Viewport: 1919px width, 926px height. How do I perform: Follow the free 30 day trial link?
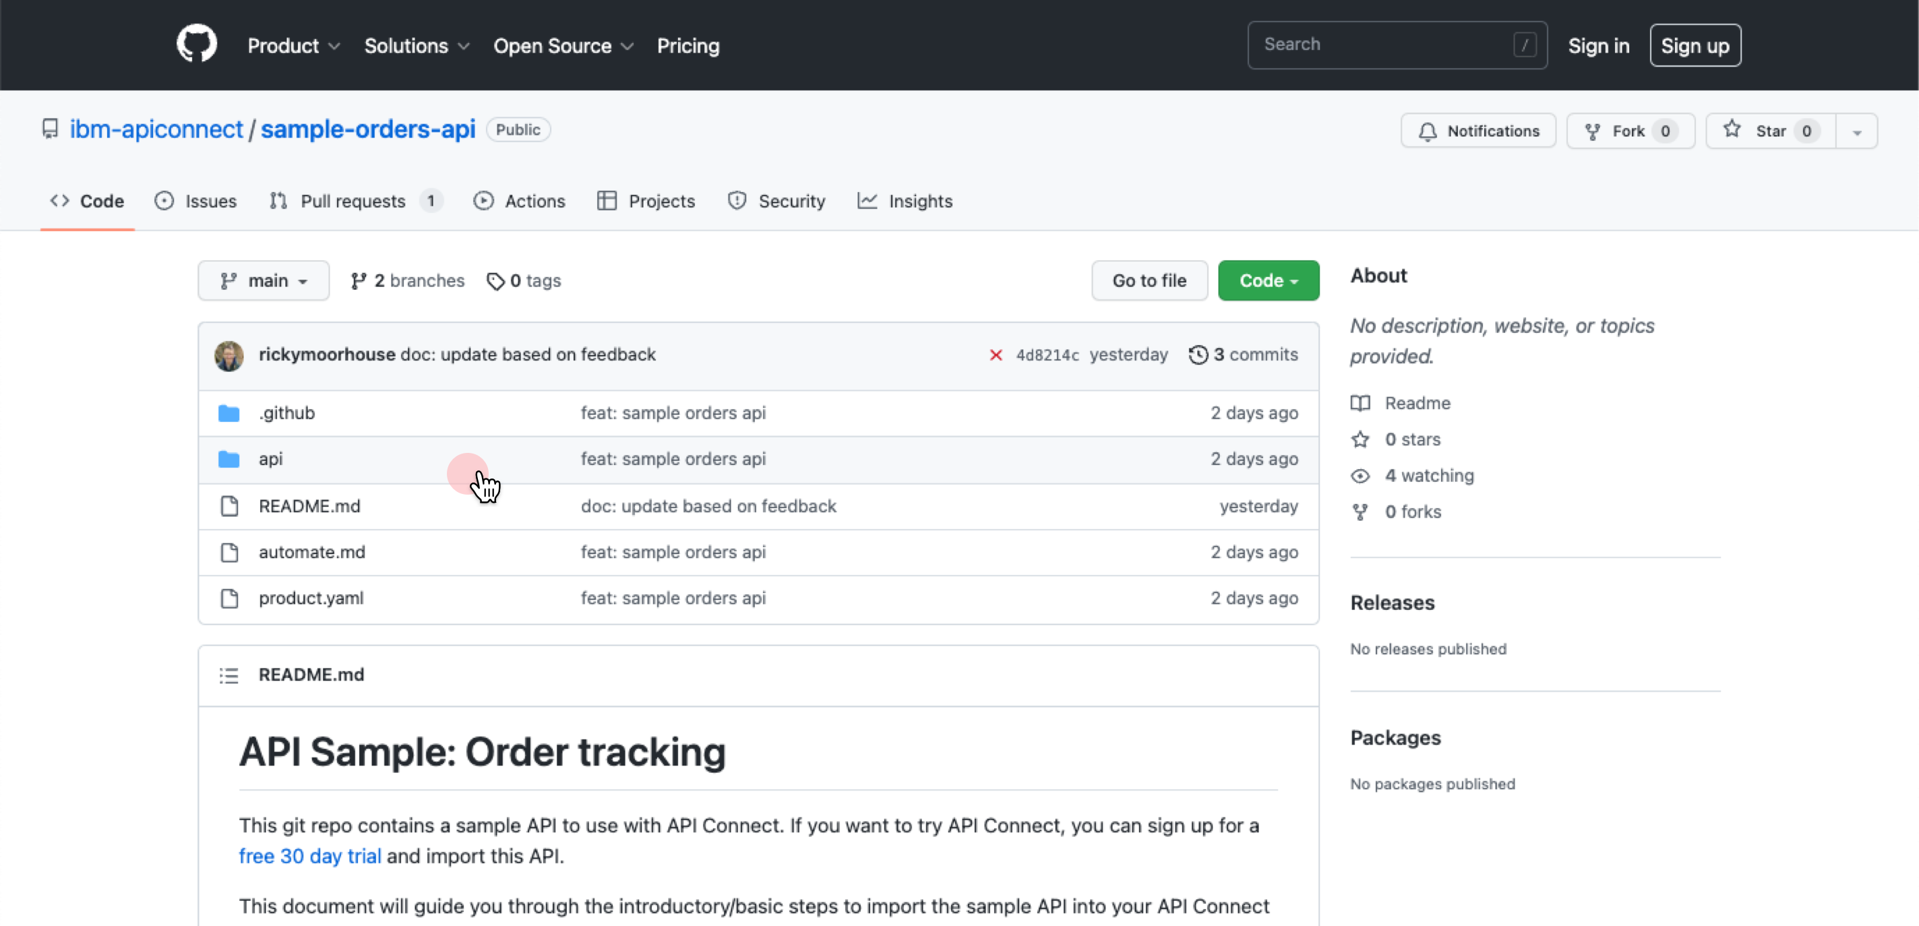tap(309, 856)
